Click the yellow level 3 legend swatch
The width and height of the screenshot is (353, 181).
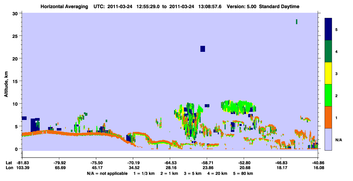(328, 73)
